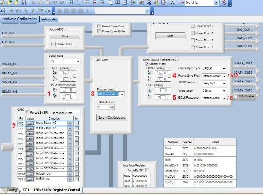Click the Paste icon in the toolbar
Viewport: 263px width, 195px height.
pyautogui.click(x=48, y=2)
